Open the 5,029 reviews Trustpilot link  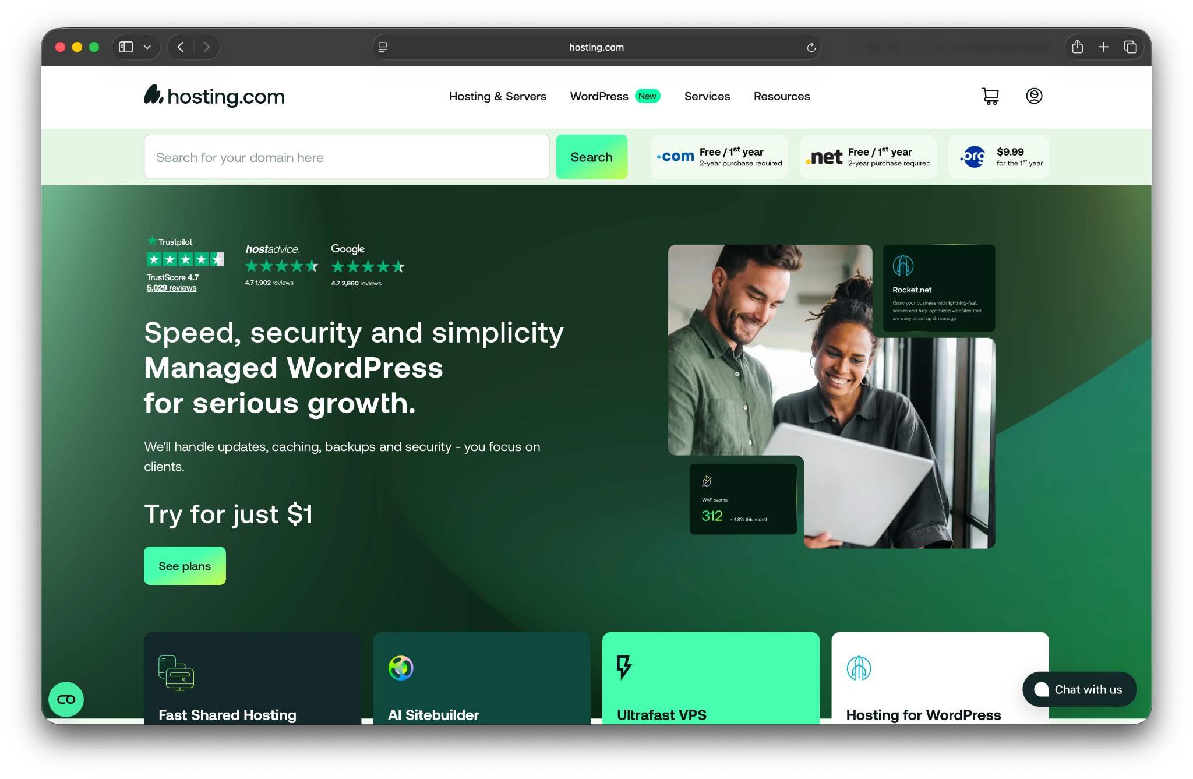171,288
